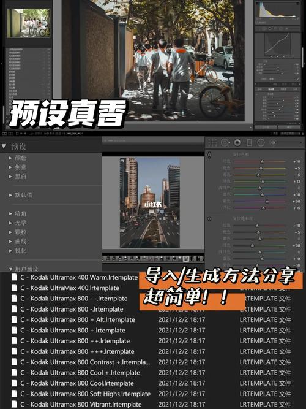The width and height of the screenshot is (306, 409).
Task: Select the Crop Overlay grid tool
Action: (x=212, y=143)
